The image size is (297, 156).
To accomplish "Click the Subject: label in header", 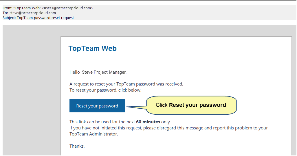I will (9, 18).
